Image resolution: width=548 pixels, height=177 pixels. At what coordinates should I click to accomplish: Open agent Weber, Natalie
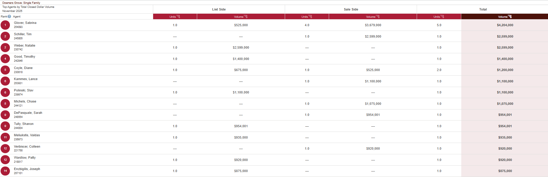(24, 45)
